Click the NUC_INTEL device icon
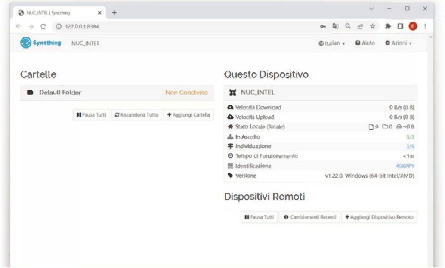The width and height of the screenshot is (445, 268). click(x=233, y=93)
